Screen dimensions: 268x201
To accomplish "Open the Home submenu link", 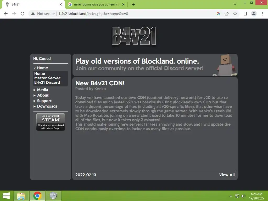I will [x=40, y=74].
